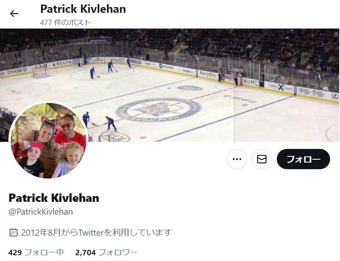340x261 pixels.
Task: Open the circular family profile photo
Action: point(49,141)
